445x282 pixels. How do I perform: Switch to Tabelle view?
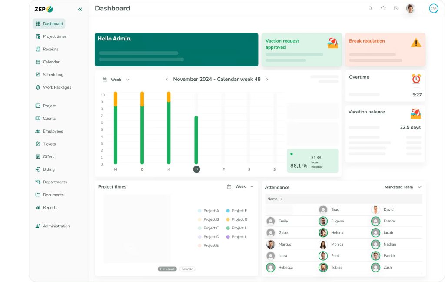(x=187, y=269)
